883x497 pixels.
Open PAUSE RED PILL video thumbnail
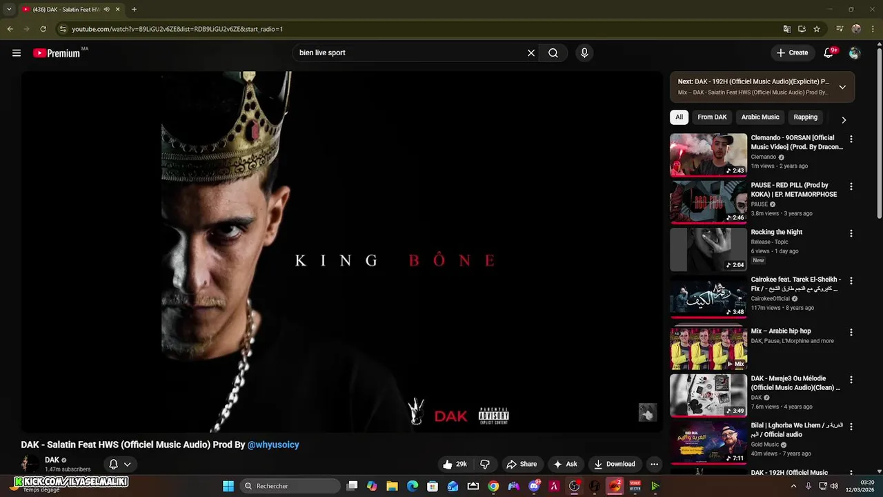[x=708, y=202]
